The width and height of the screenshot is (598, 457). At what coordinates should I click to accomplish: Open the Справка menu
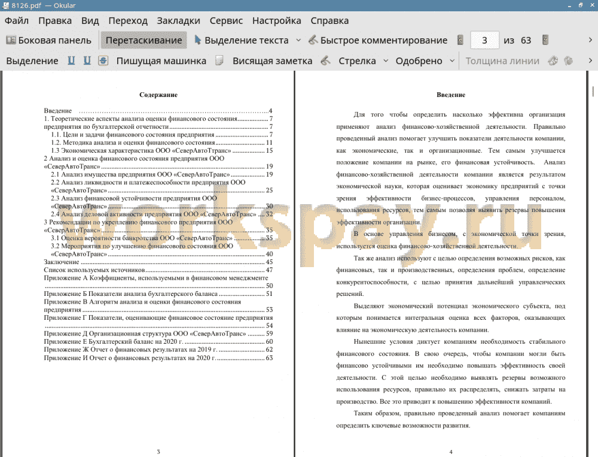329,20
